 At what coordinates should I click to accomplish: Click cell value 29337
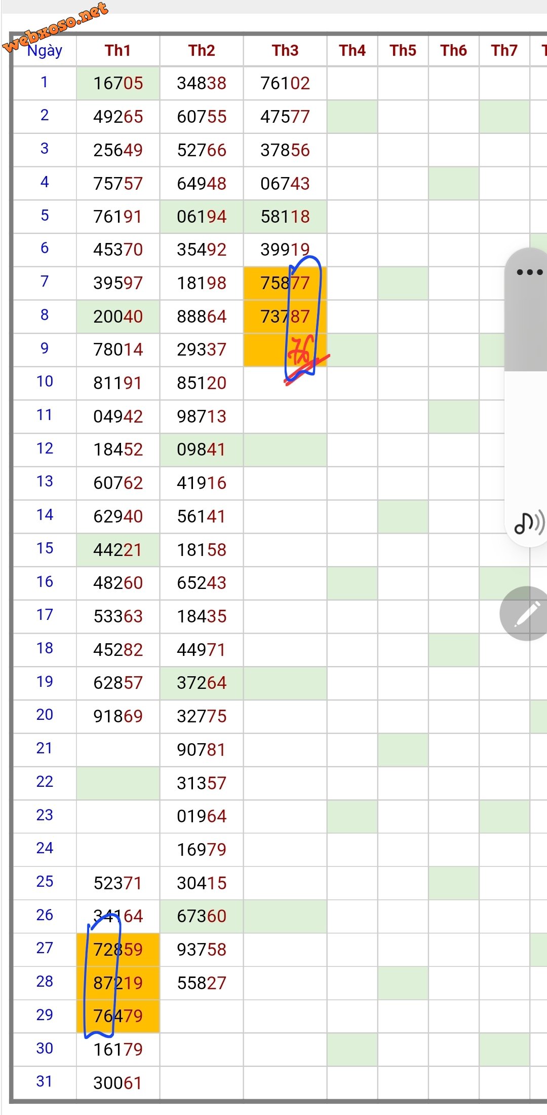click(202, 350)
